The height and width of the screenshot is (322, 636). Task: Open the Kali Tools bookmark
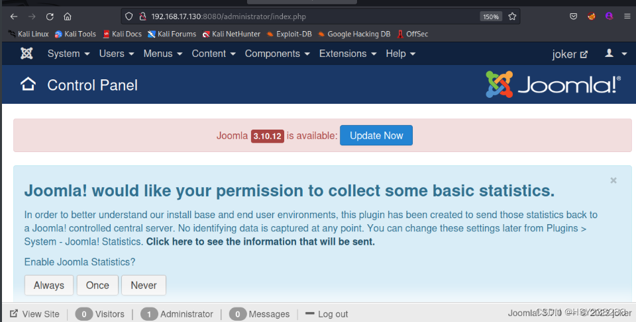[76, 34]
